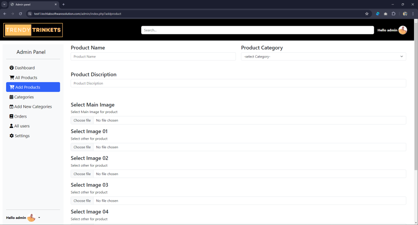This screenshot has height=225, width=418.
Task: Open the browser Extensions puzzle icon
Action: [x=393, y=13]
